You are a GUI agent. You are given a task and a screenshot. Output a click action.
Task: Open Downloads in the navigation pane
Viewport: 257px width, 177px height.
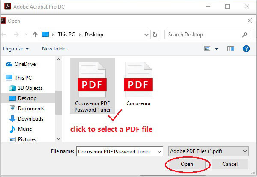(31, 119)
